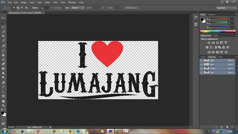Viewport: 238px width, 134px height.
Task: Hide the RGB channel visibility eye
Action: point(202,61)
